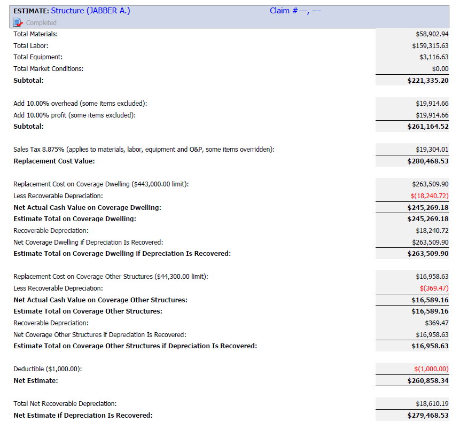Image resolution: width=468 pixels, height=438 pixels.
Task: Click Net Estimate if Depreciation Is Recovered $279,468.53
Action: [428, 416]
